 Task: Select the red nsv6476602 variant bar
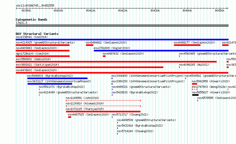[x=122, y=73]
